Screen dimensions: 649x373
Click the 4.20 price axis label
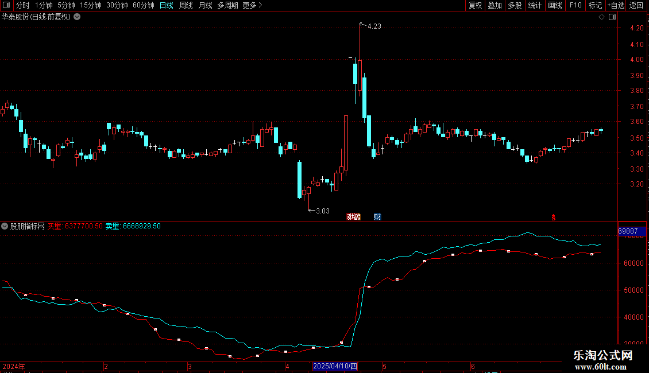click(636, 28)
